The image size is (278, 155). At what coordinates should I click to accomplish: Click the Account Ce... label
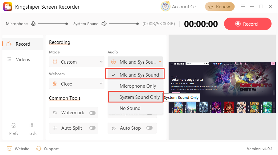coord(185,7)
